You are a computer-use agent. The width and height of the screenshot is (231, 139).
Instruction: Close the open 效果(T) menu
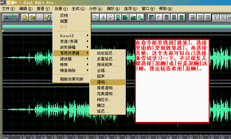(61, 9)
